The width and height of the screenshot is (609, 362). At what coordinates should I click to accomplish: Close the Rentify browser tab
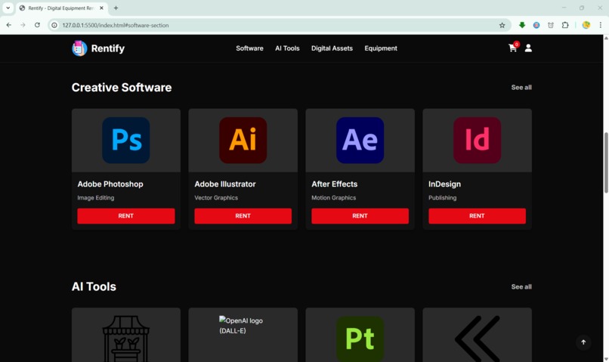[101, 8]
